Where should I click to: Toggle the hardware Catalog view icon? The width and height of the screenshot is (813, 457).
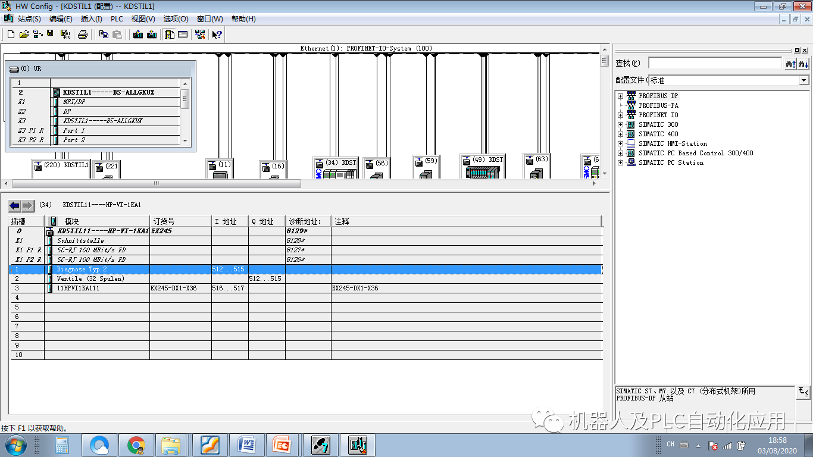click(x=170, y=35)
